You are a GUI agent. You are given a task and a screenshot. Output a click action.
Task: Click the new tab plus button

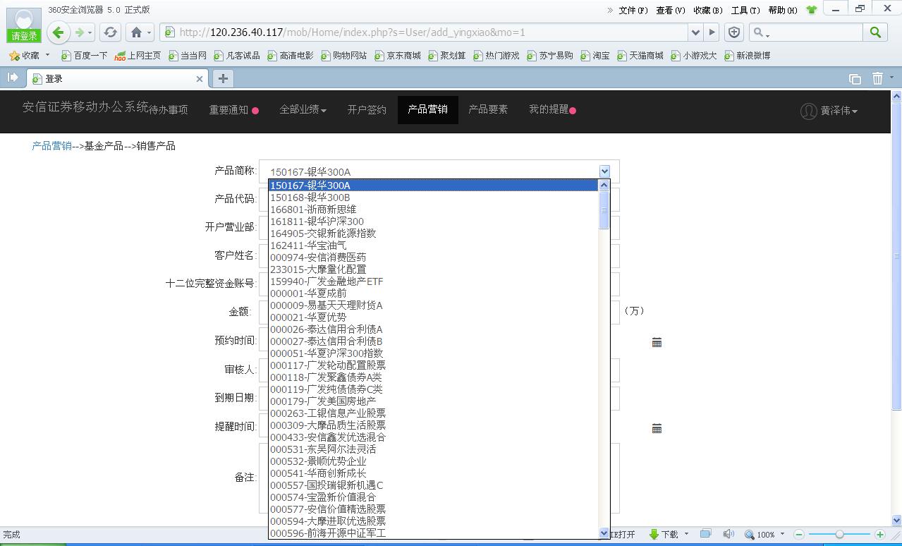[223, 78]
